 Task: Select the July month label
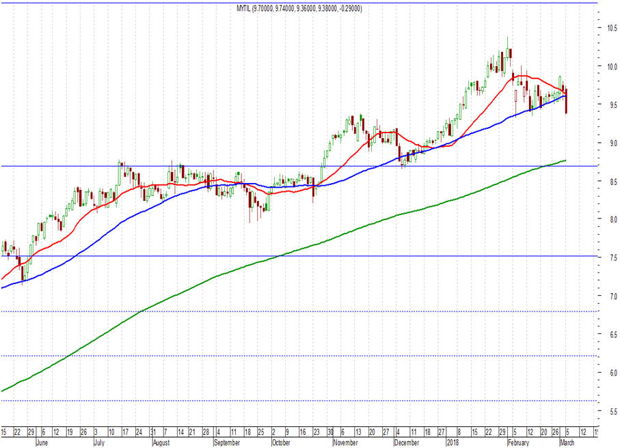pyautogui.click(x=99, y=443)
